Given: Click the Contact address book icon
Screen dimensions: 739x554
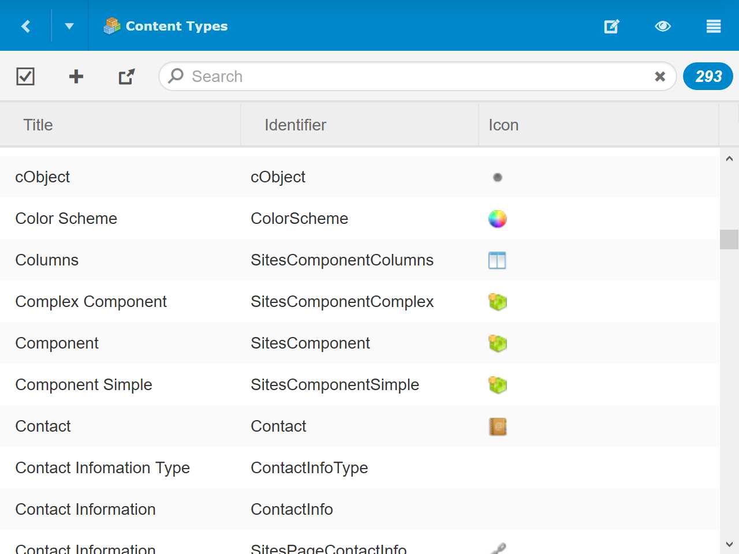Looking at the screenshot, I should (x=497, y=426).
